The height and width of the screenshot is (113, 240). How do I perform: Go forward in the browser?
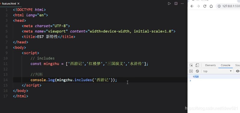tap(198, 6)
